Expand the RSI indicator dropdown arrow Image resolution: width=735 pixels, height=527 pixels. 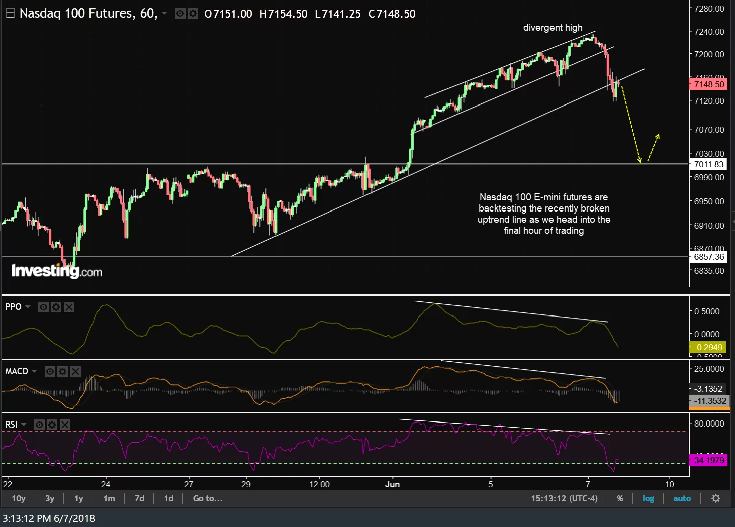tap(24, 425)
